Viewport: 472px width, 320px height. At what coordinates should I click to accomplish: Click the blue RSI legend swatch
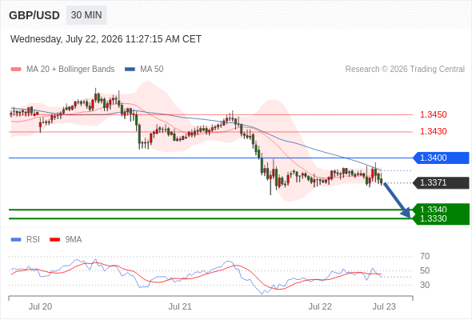point(16,240)
